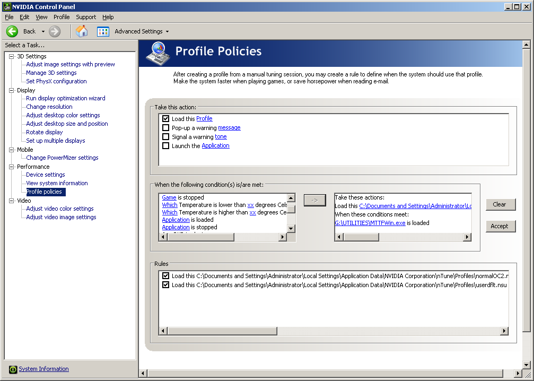
Task: Enable Launch the Application checkbox
Action: (x=165, y=146)
